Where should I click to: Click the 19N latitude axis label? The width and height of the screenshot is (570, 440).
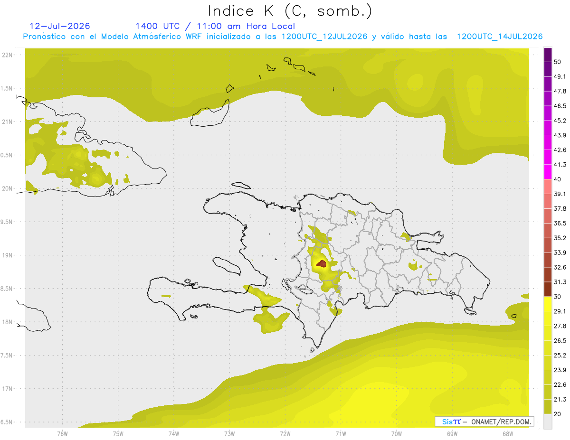(x=8, y=255)
